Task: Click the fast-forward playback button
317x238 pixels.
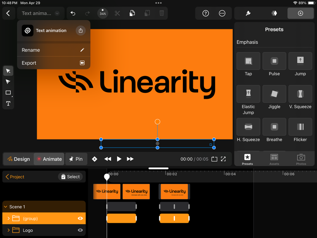Action: (130, 159)
